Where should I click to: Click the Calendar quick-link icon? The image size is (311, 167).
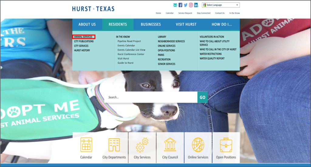86,145
